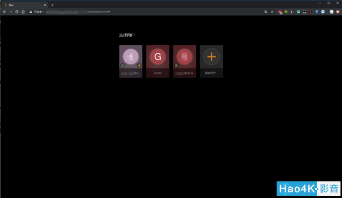Bookmark this page with the star
The height and width of the screenshot is (198, 342).
coord(272,12)
